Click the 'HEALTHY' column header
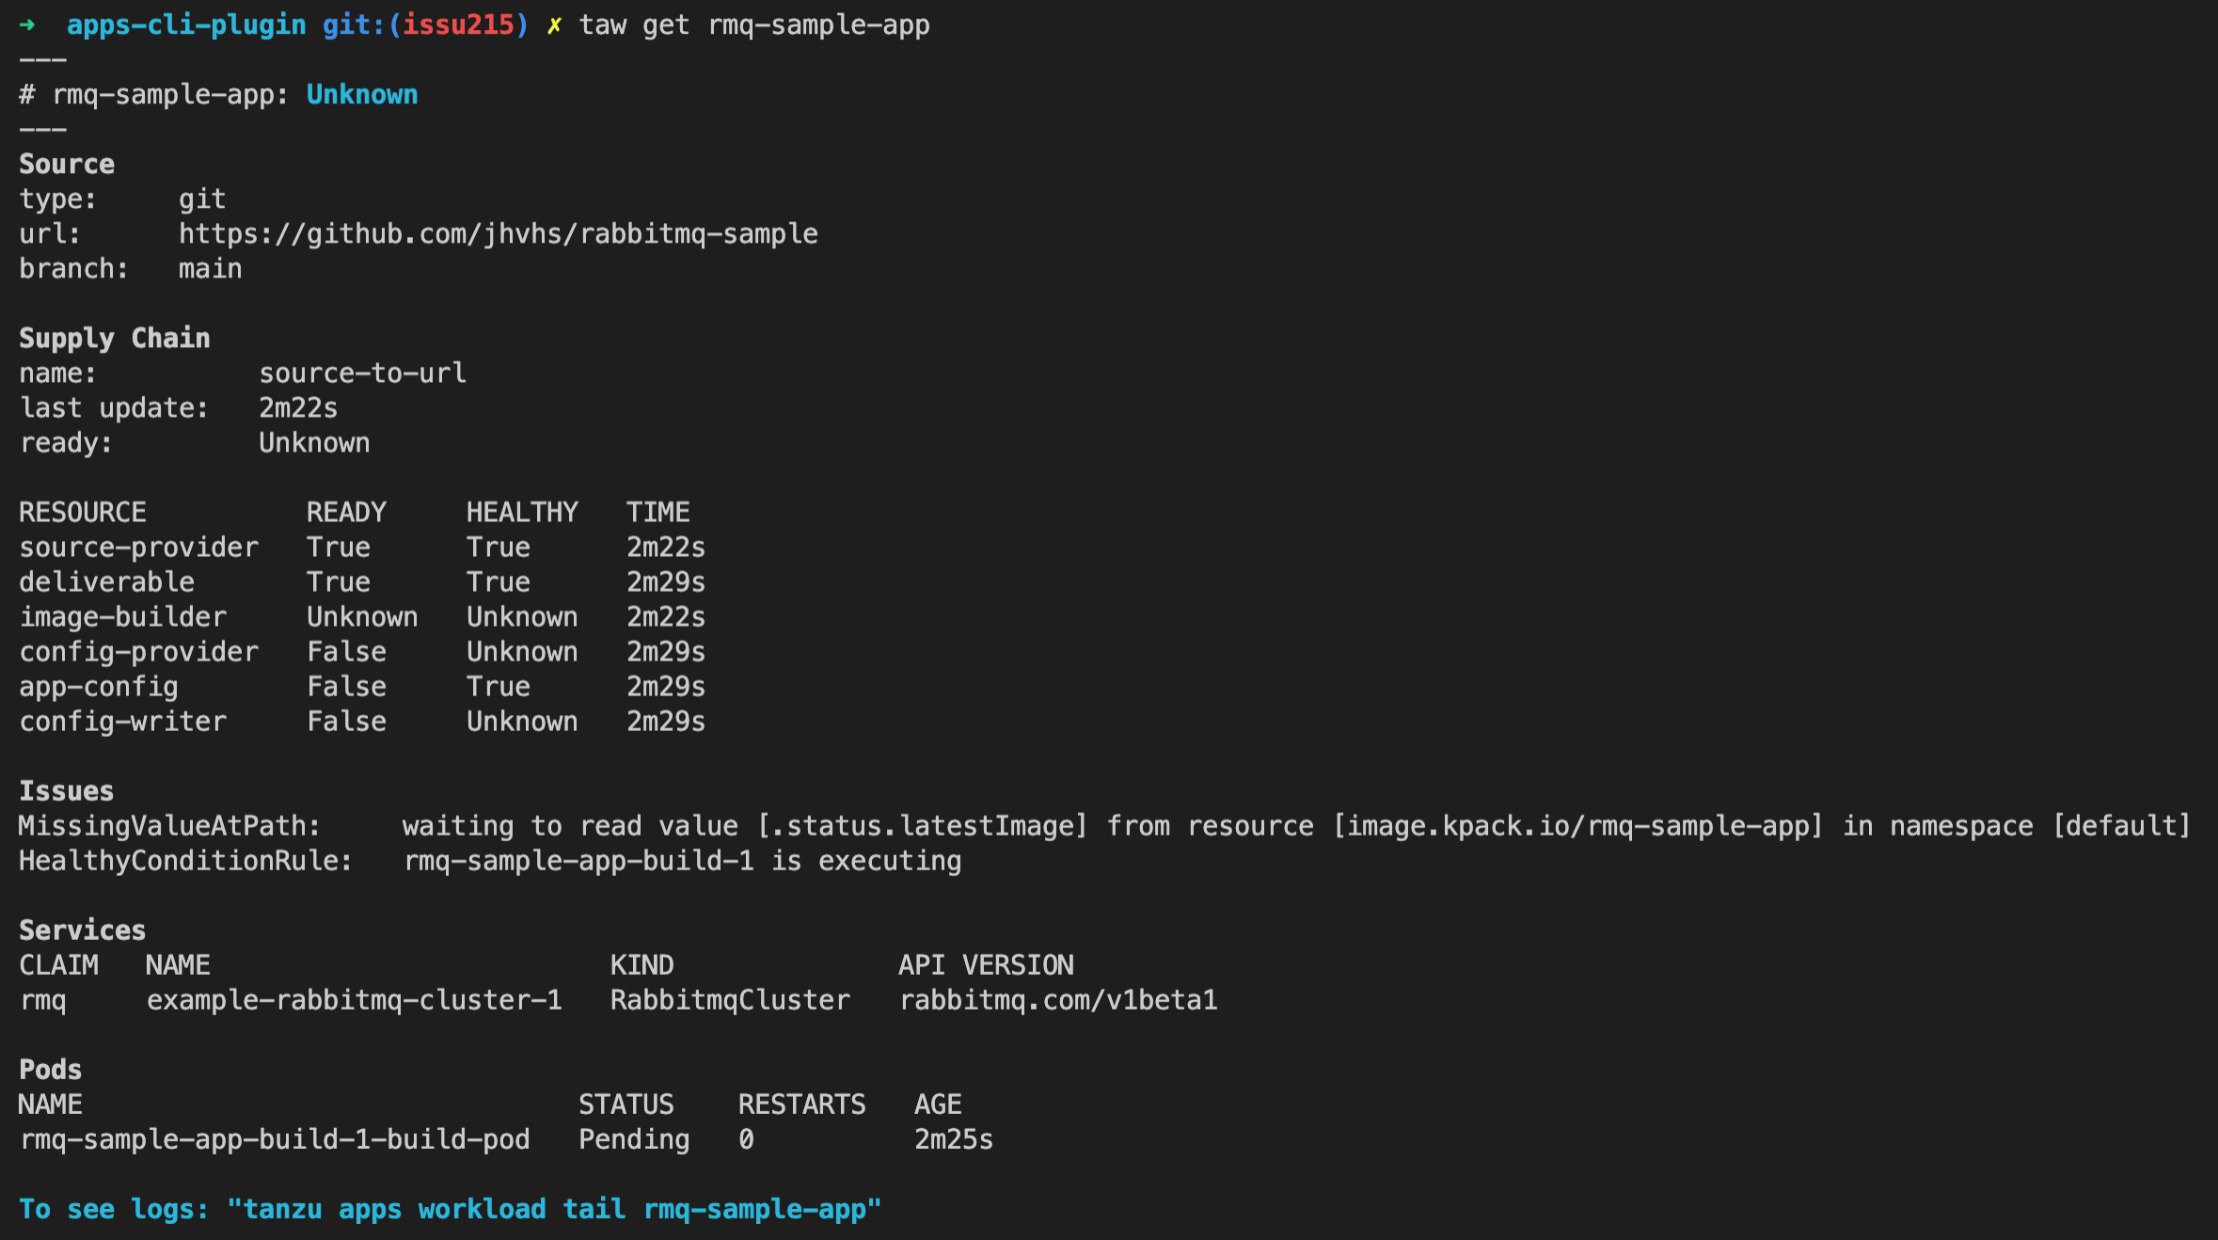Viewport: 2218px width, 1240px height. (x=522, y=513)
